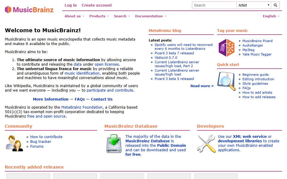Open How to add releases link
287x179 pixels.
(259, 97)
